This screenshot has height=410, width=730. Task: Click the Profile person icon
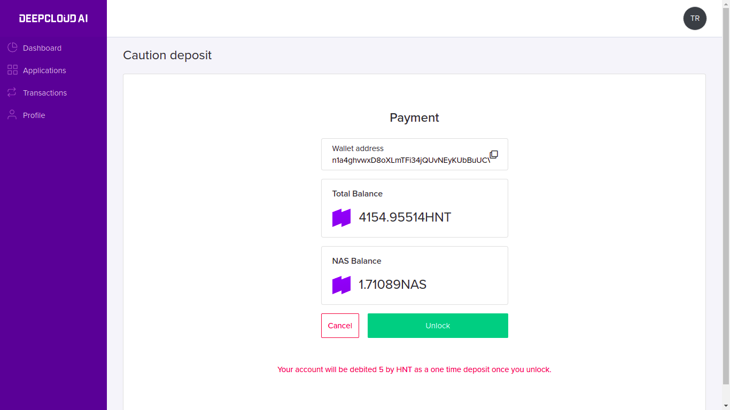click(x=12, y=115)
